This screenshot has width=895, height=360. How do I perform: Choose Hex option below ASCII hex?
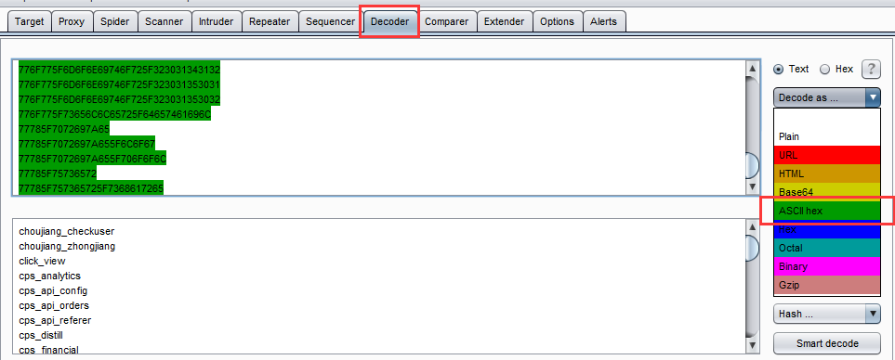point(827,229)
